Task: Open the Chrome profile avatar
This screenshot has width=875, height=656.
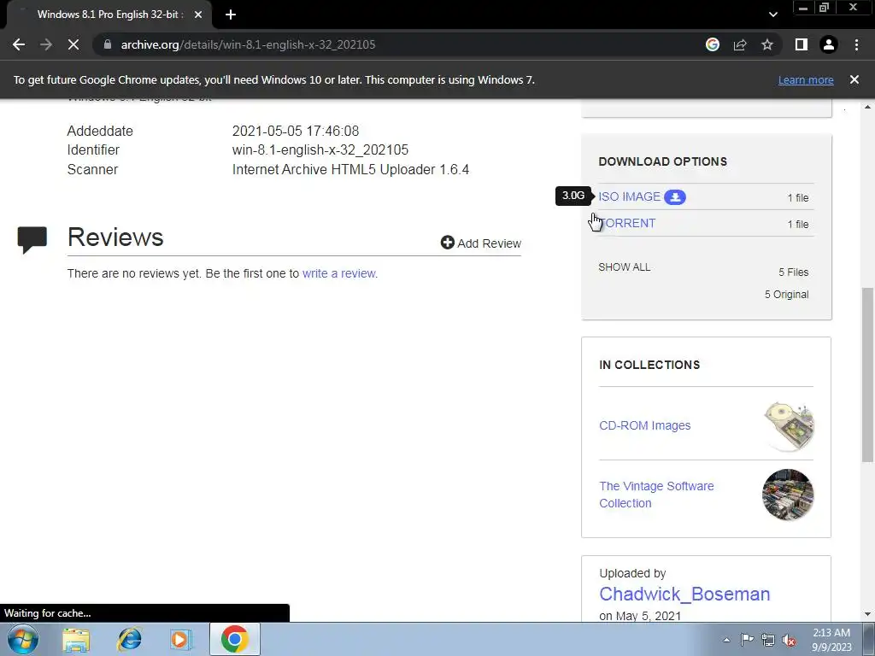Action: (829, 44)
